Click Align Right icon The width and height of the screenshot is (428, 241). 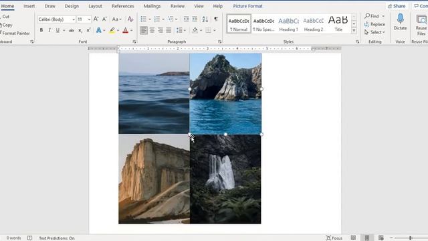tap(160, 30)
